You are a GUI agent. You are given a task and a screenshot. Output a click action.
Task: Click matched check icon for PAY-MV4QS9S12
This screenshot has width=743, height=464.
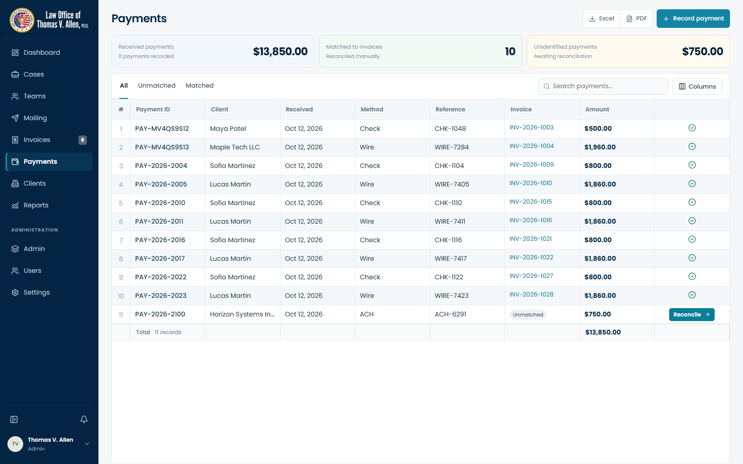(692, 128)
